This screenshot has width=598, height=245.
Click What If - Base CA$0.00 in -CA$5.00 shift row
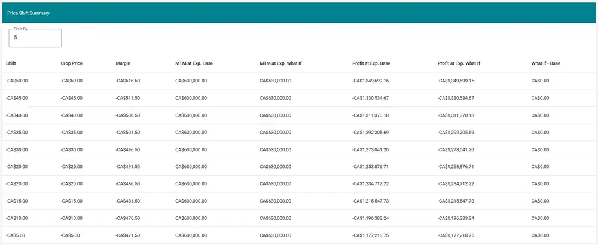540,235
